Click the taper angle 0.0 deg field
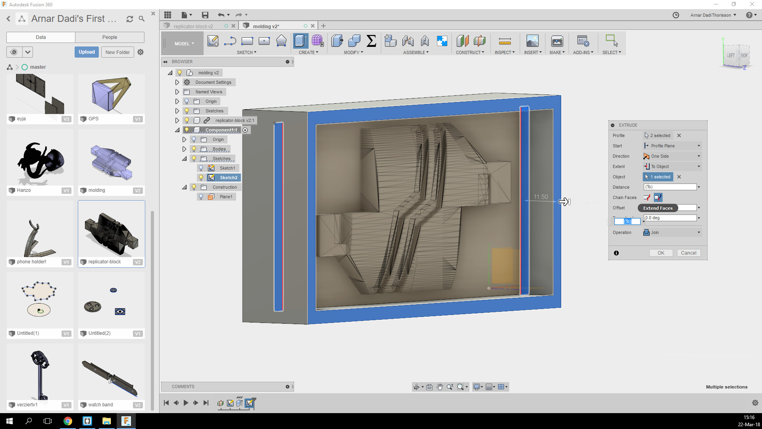This screenshot has width=762, height=429. point(670,218)
